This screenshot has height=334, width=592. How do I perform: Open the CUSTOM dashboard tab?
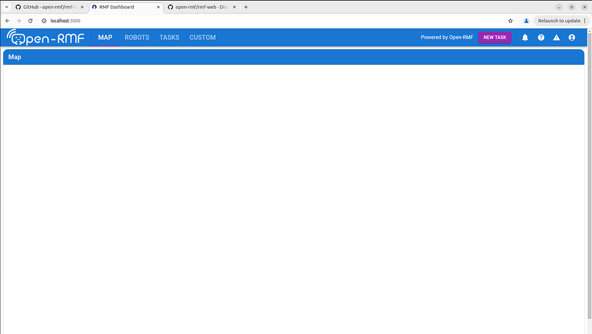click(202, 37)
